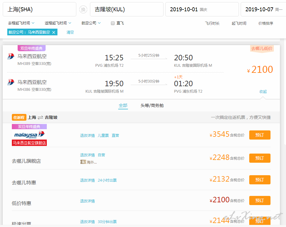The image size is (286, 227).
Task: Edit destination city 吉隆坡(KUL) field
Action: click(127, 9)
